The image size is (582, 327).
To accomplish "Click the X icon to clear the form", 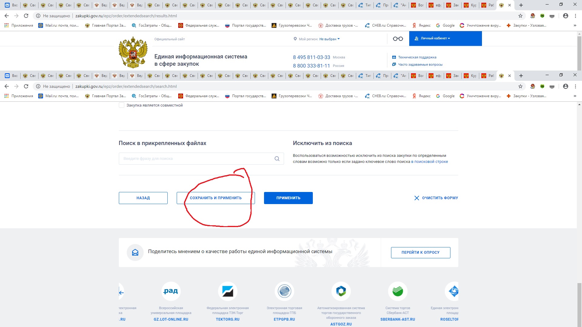I will pos(417,198).
